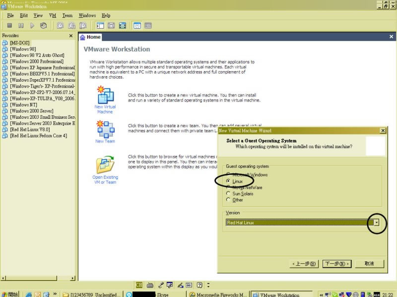Click the Console view toolbar icon

(x=148, y=26)
